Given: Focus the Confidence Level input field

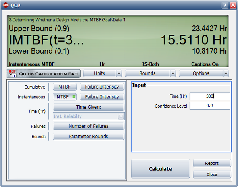Looking at the screenshot, I should (x=210, y=106).
